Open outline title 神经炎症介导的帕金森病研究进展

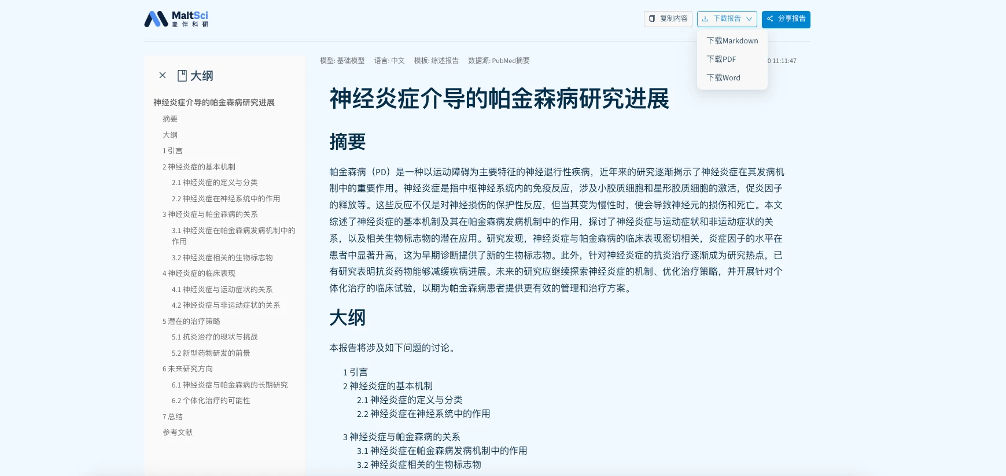click(x=214, y=102)
